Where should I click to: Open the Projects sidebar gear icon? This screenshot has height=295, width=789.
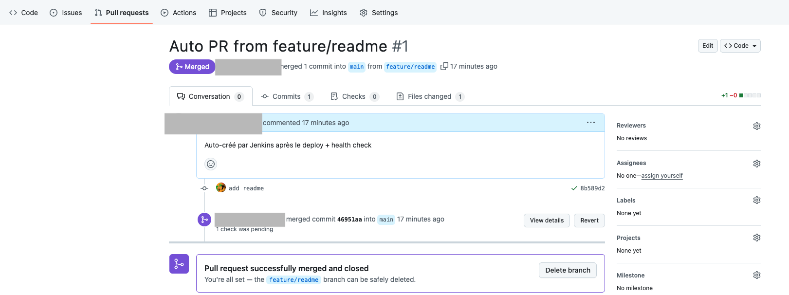[x=756, y=238]
